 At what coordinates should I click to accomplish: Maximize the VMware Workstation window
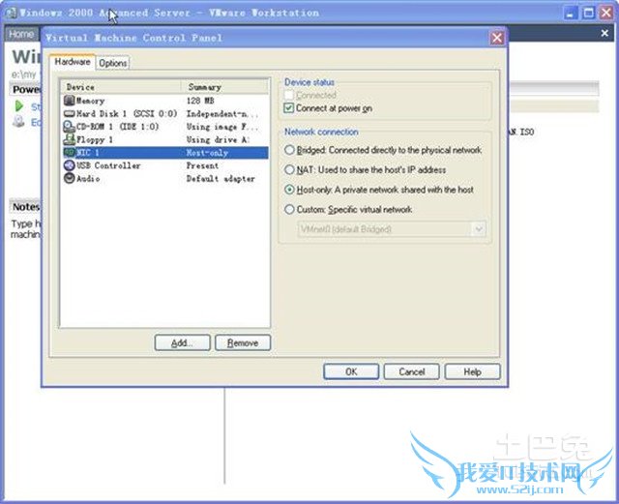(x=589, y=13)
